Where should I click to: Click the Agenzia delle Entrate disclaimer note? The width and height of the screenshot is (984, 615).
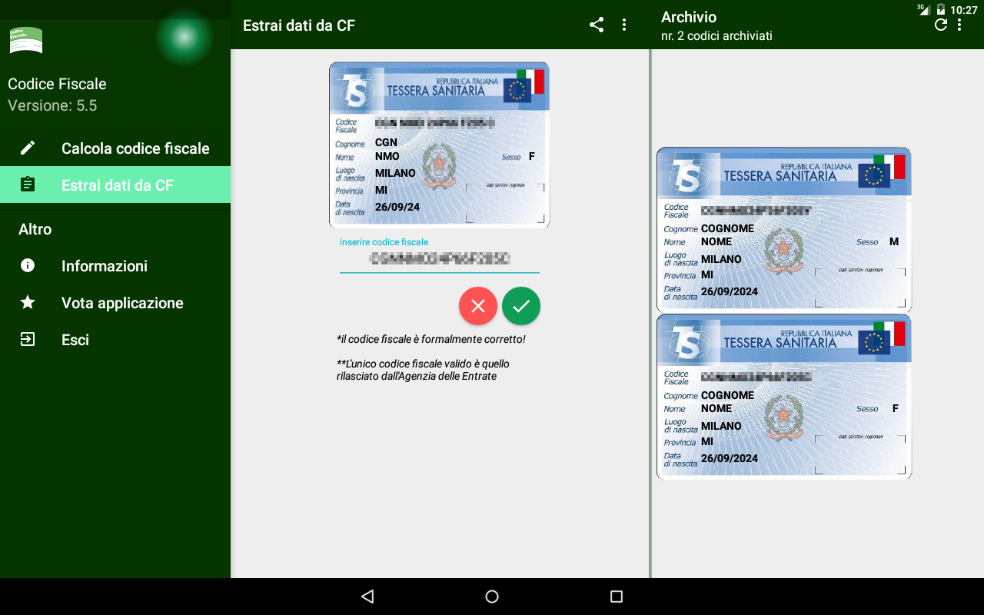coord(423,370)
